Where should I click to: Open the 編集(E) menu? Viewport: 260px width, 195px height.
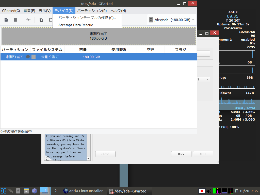click(x=29, y=11)
